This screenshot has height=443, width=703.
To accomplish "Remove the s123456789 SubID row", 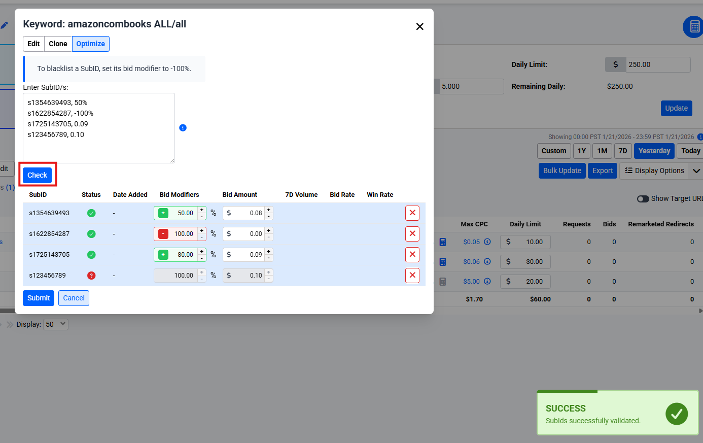I will [x=412, y=276].
